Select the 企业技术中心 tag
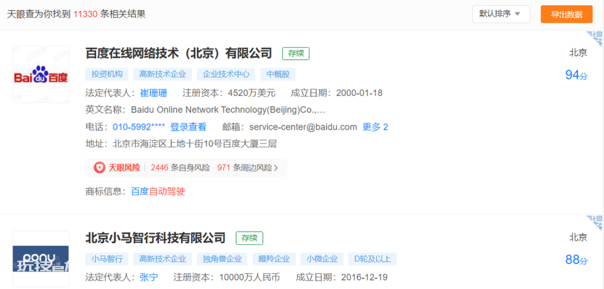The width and height of the screenshot is (604, 289). pos(226,74)
